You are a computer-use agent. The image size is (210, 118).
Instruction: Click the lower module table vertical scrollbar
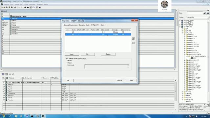click(176, 95)
